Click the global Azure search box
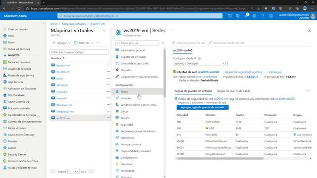317x178 pixels. (x=140, y=16)
